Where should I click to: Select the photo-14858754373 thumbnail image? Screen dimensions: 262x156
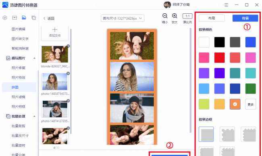55,82
